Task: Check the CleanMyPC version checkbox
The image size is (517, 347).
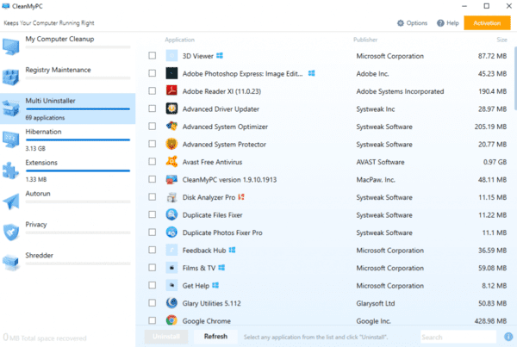Action: pos(152,179)
